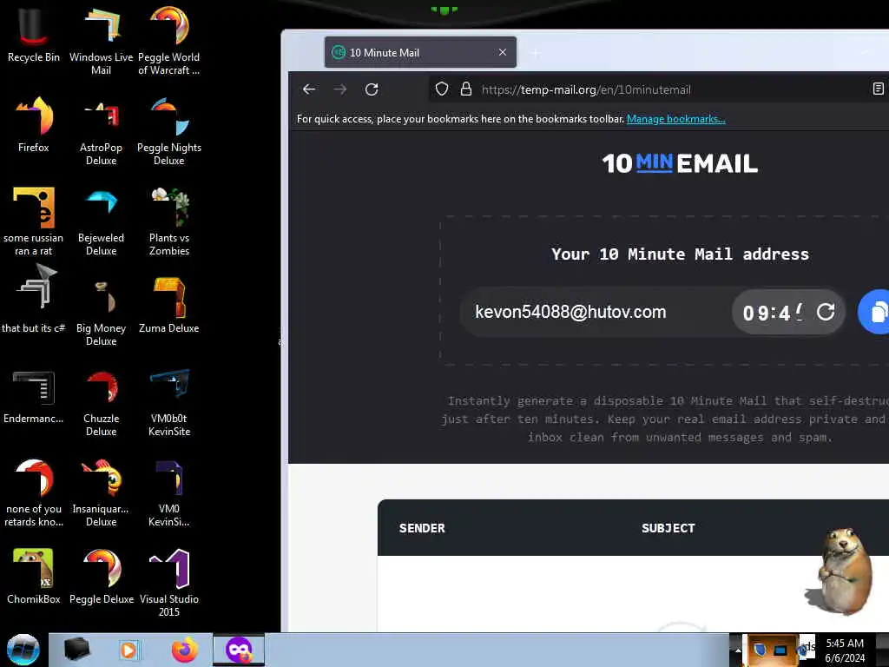889x667 pixels.
Task: Click 'Your 10 Minute Mail address' heading
Action: pyautogui.click(x=680, y=254)
